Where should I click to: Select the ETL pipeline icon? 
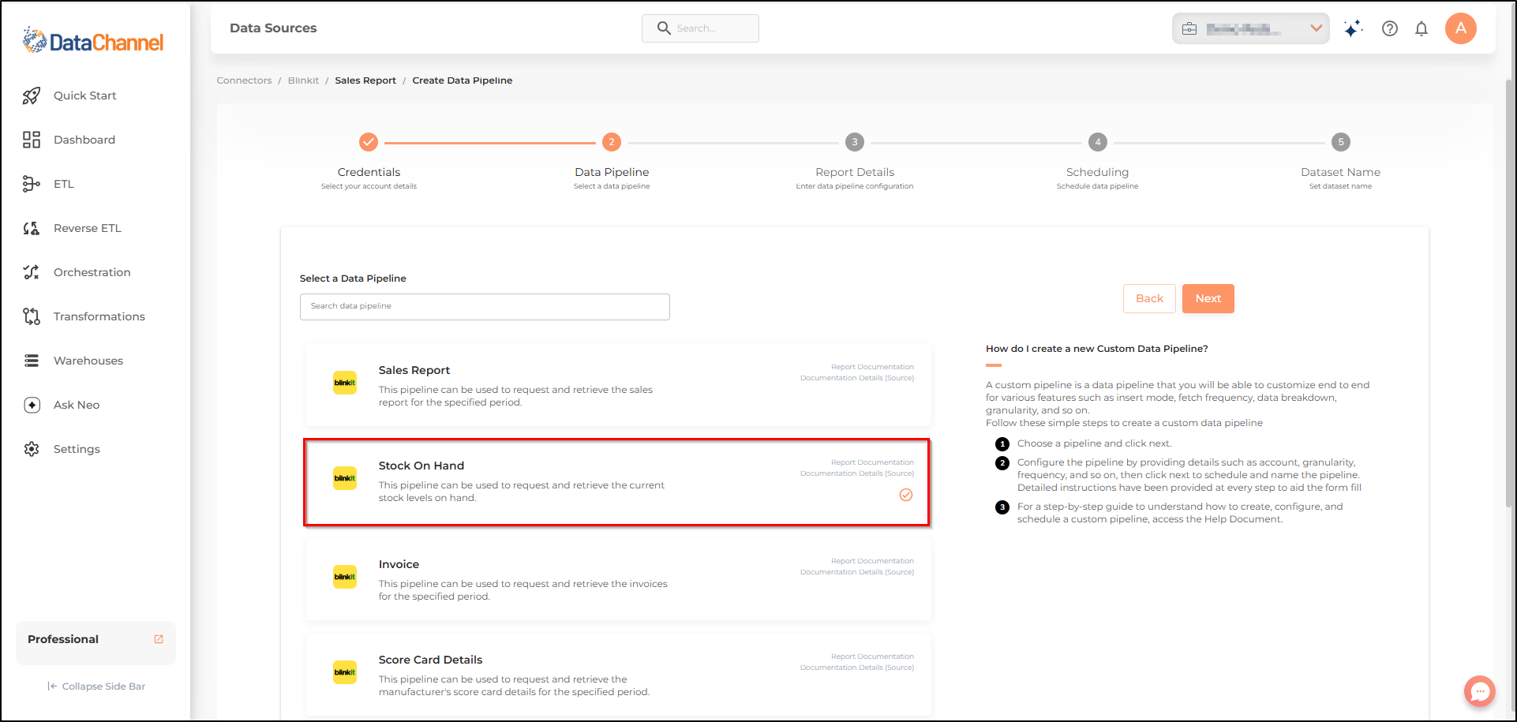pos(32,184)
